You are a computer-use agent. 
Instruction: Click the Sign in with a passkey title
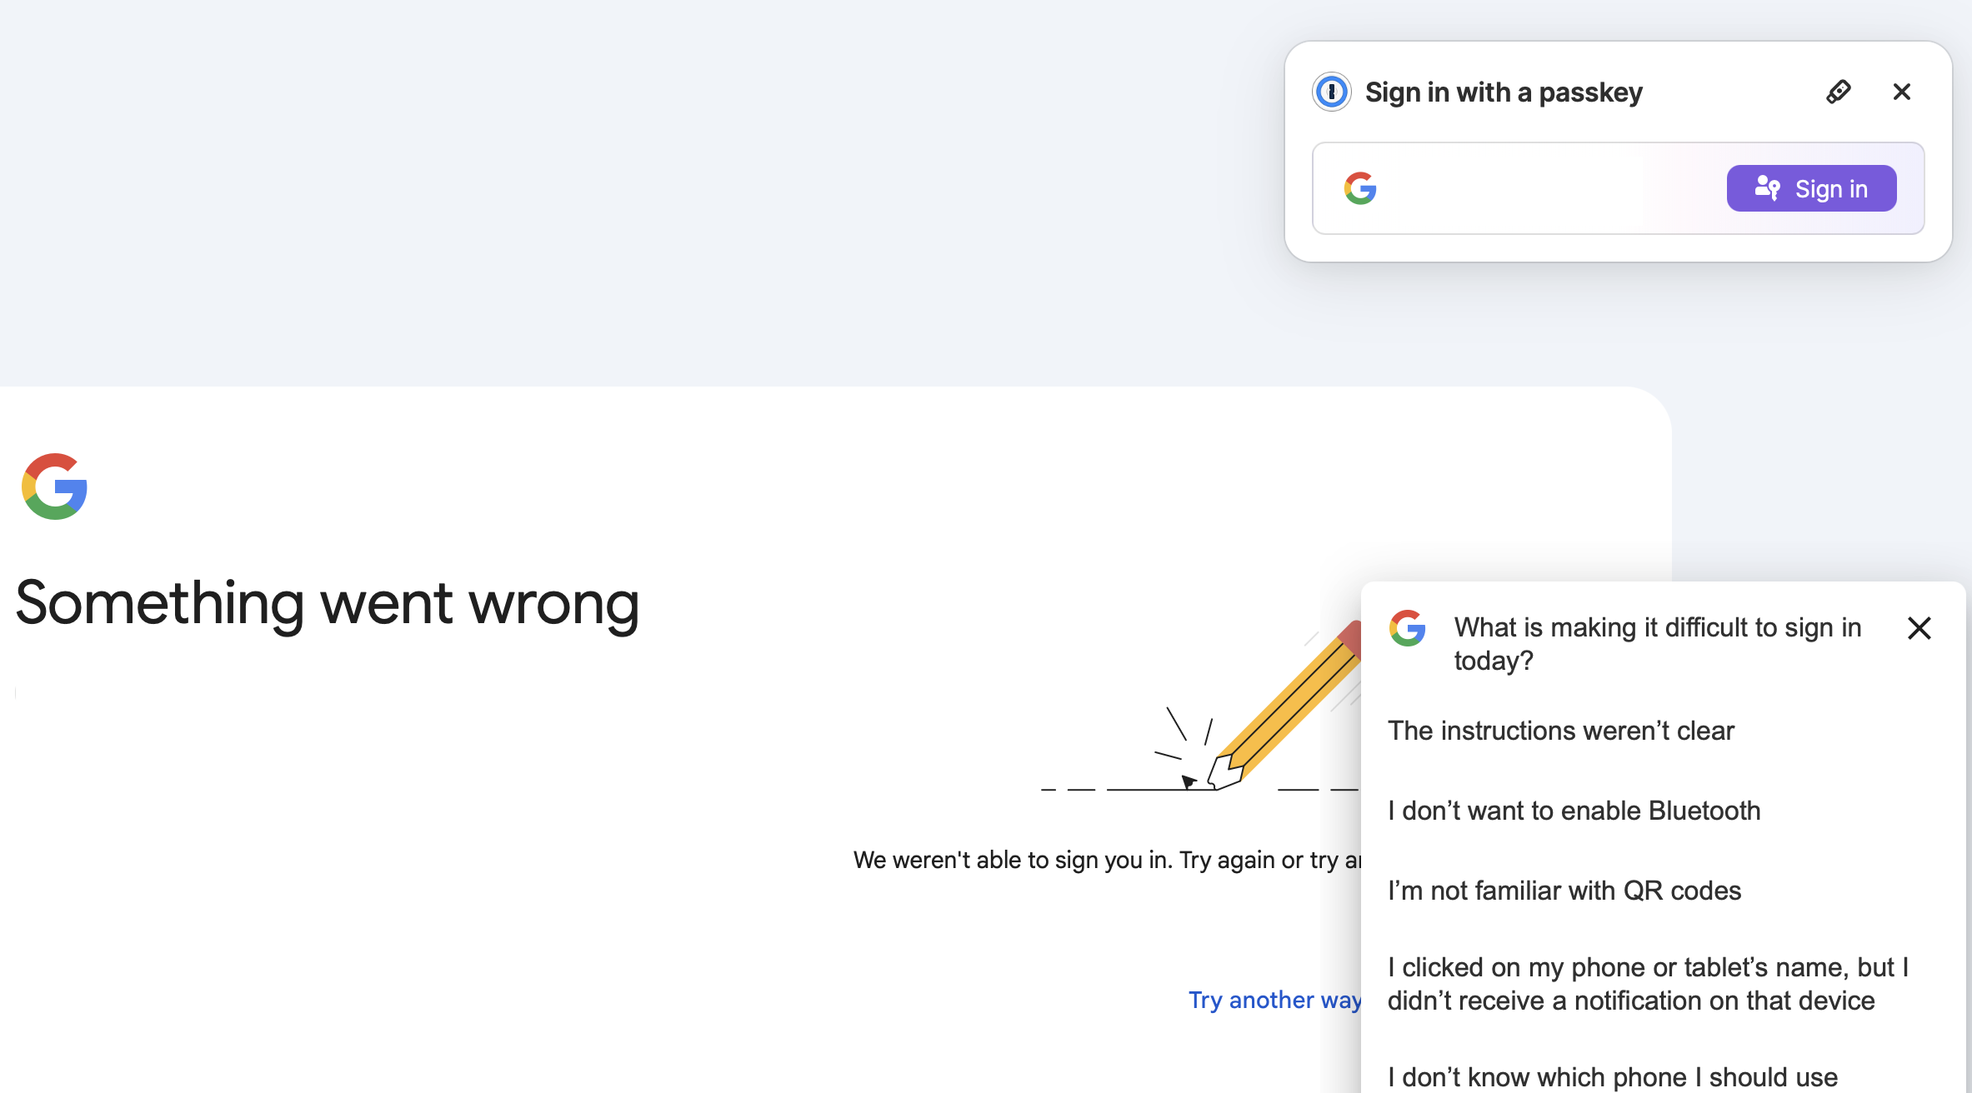point(1504,92)
